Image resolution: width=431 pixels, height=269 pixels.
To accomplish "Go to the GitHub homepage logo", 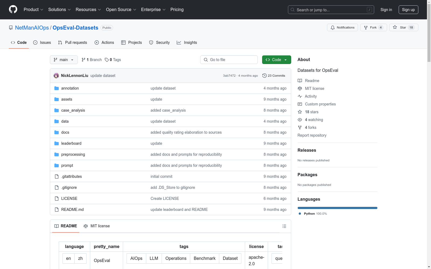I will (13, 9).
